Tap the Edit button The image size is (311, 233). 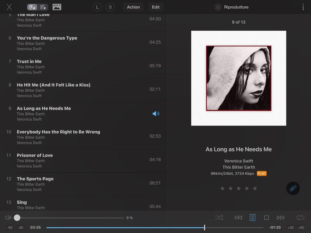155,7
